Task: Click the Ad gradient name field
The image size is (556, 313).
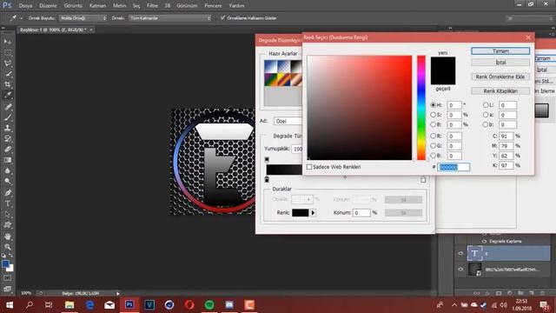Action: pos(288,122)
